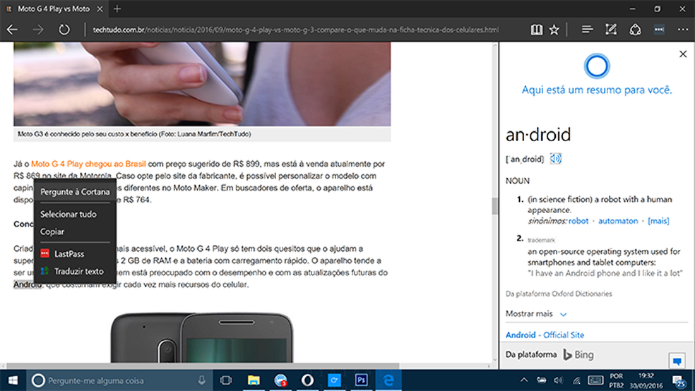Open the touch keyboard tray icon
This screenshot has height=391, width=695.
[x=595, y=380]
